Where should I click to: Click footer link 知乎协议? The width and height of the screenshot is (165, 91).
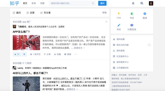point(132,75)
